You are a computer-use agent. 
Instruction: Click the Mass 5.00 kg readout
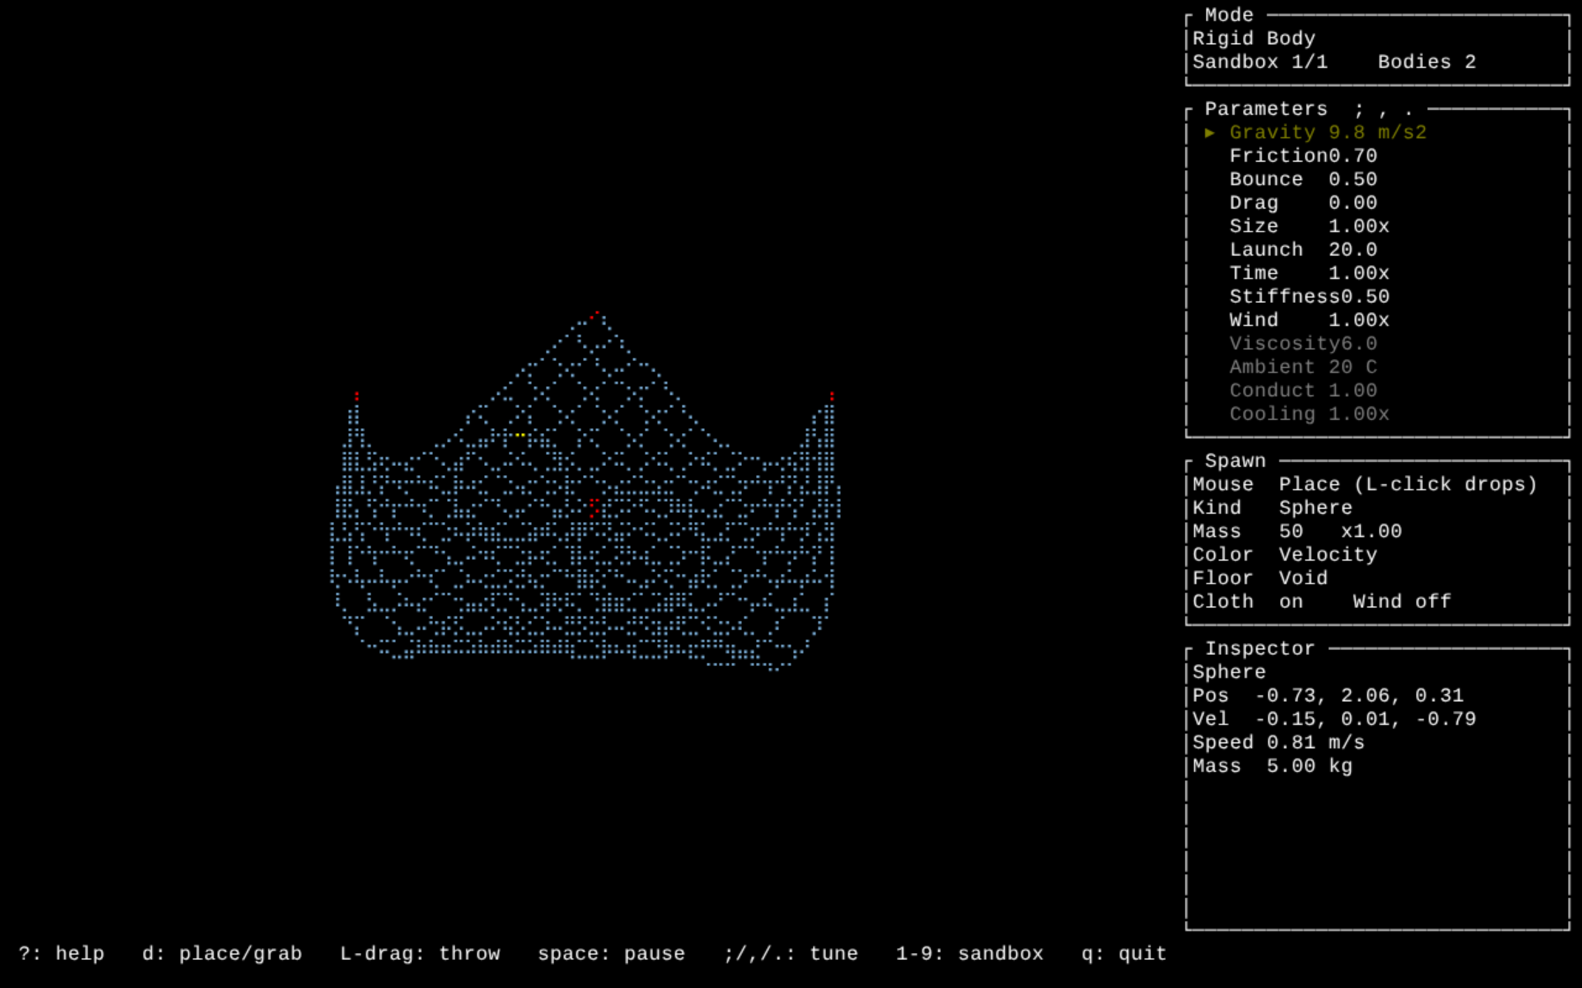point(1272,766)
